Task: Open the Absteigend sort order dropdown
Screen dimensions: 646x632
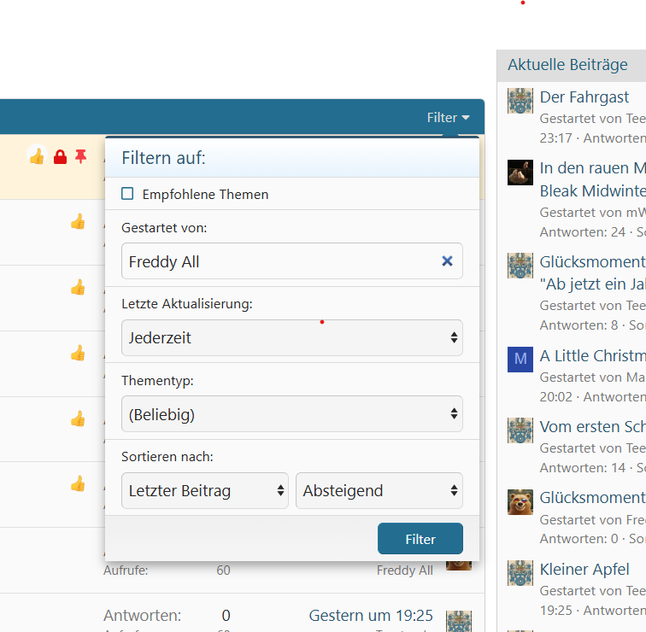Action: [x=379, y=490]
